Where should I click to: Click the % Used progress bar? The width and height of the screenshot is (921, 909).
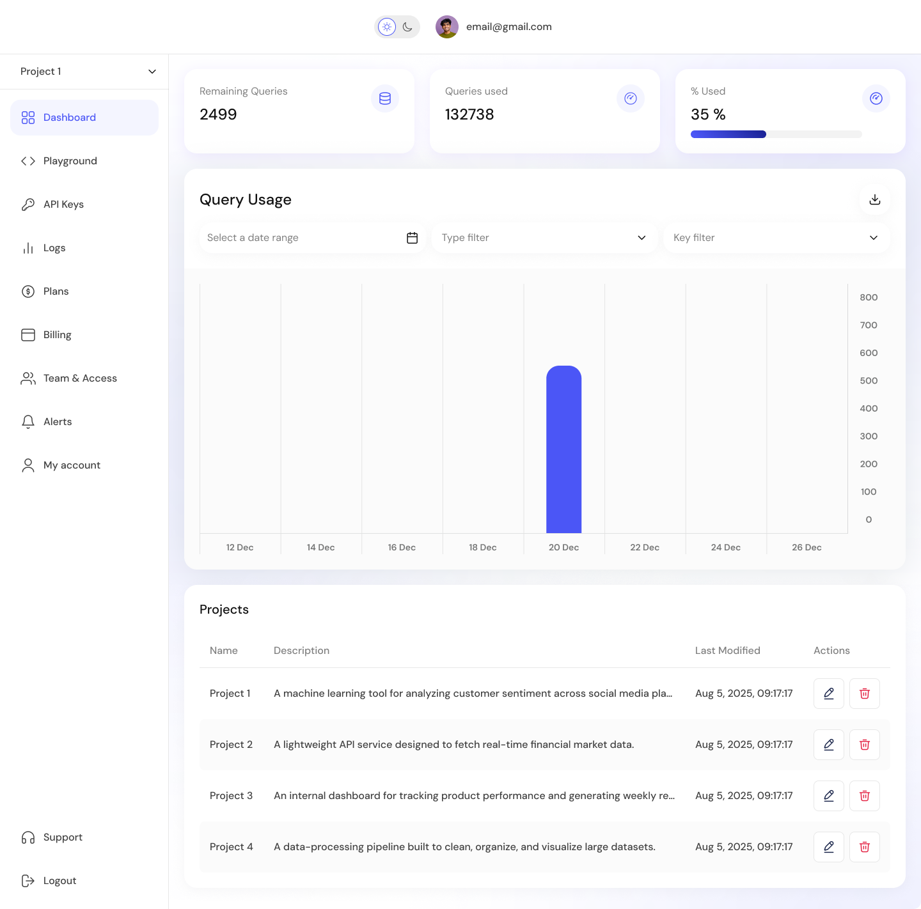(776, 134)
